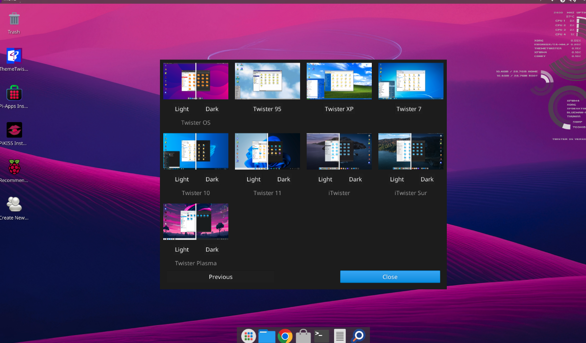
Task: Open the terminal from the dock
Action: coord(322,335)
